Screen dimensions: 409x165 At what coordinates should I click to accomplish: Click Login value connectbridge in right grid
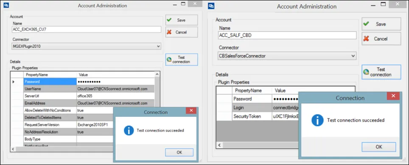(x=285, y=108)
